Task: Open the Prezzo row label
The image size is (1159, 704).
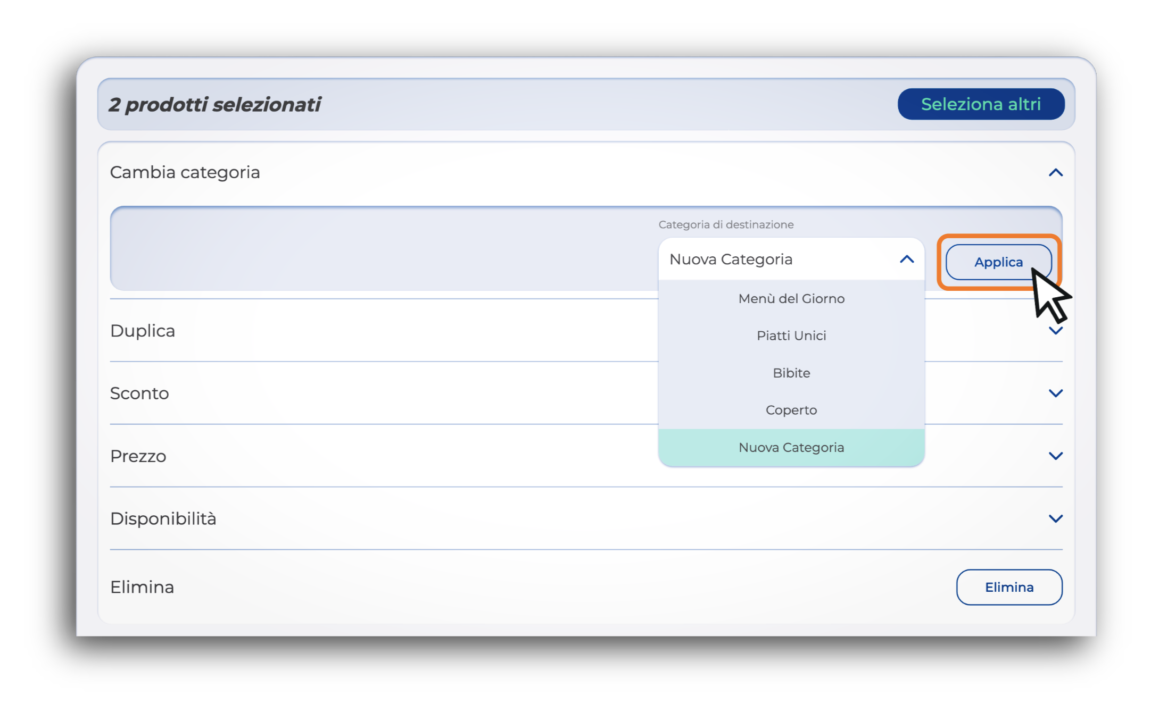Action: pos(138,456)
